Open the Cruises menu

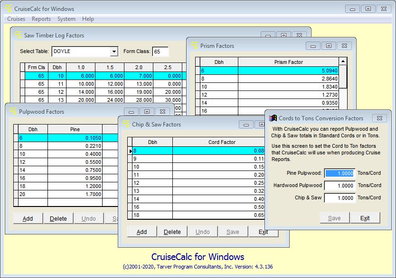tap(16, 19)
